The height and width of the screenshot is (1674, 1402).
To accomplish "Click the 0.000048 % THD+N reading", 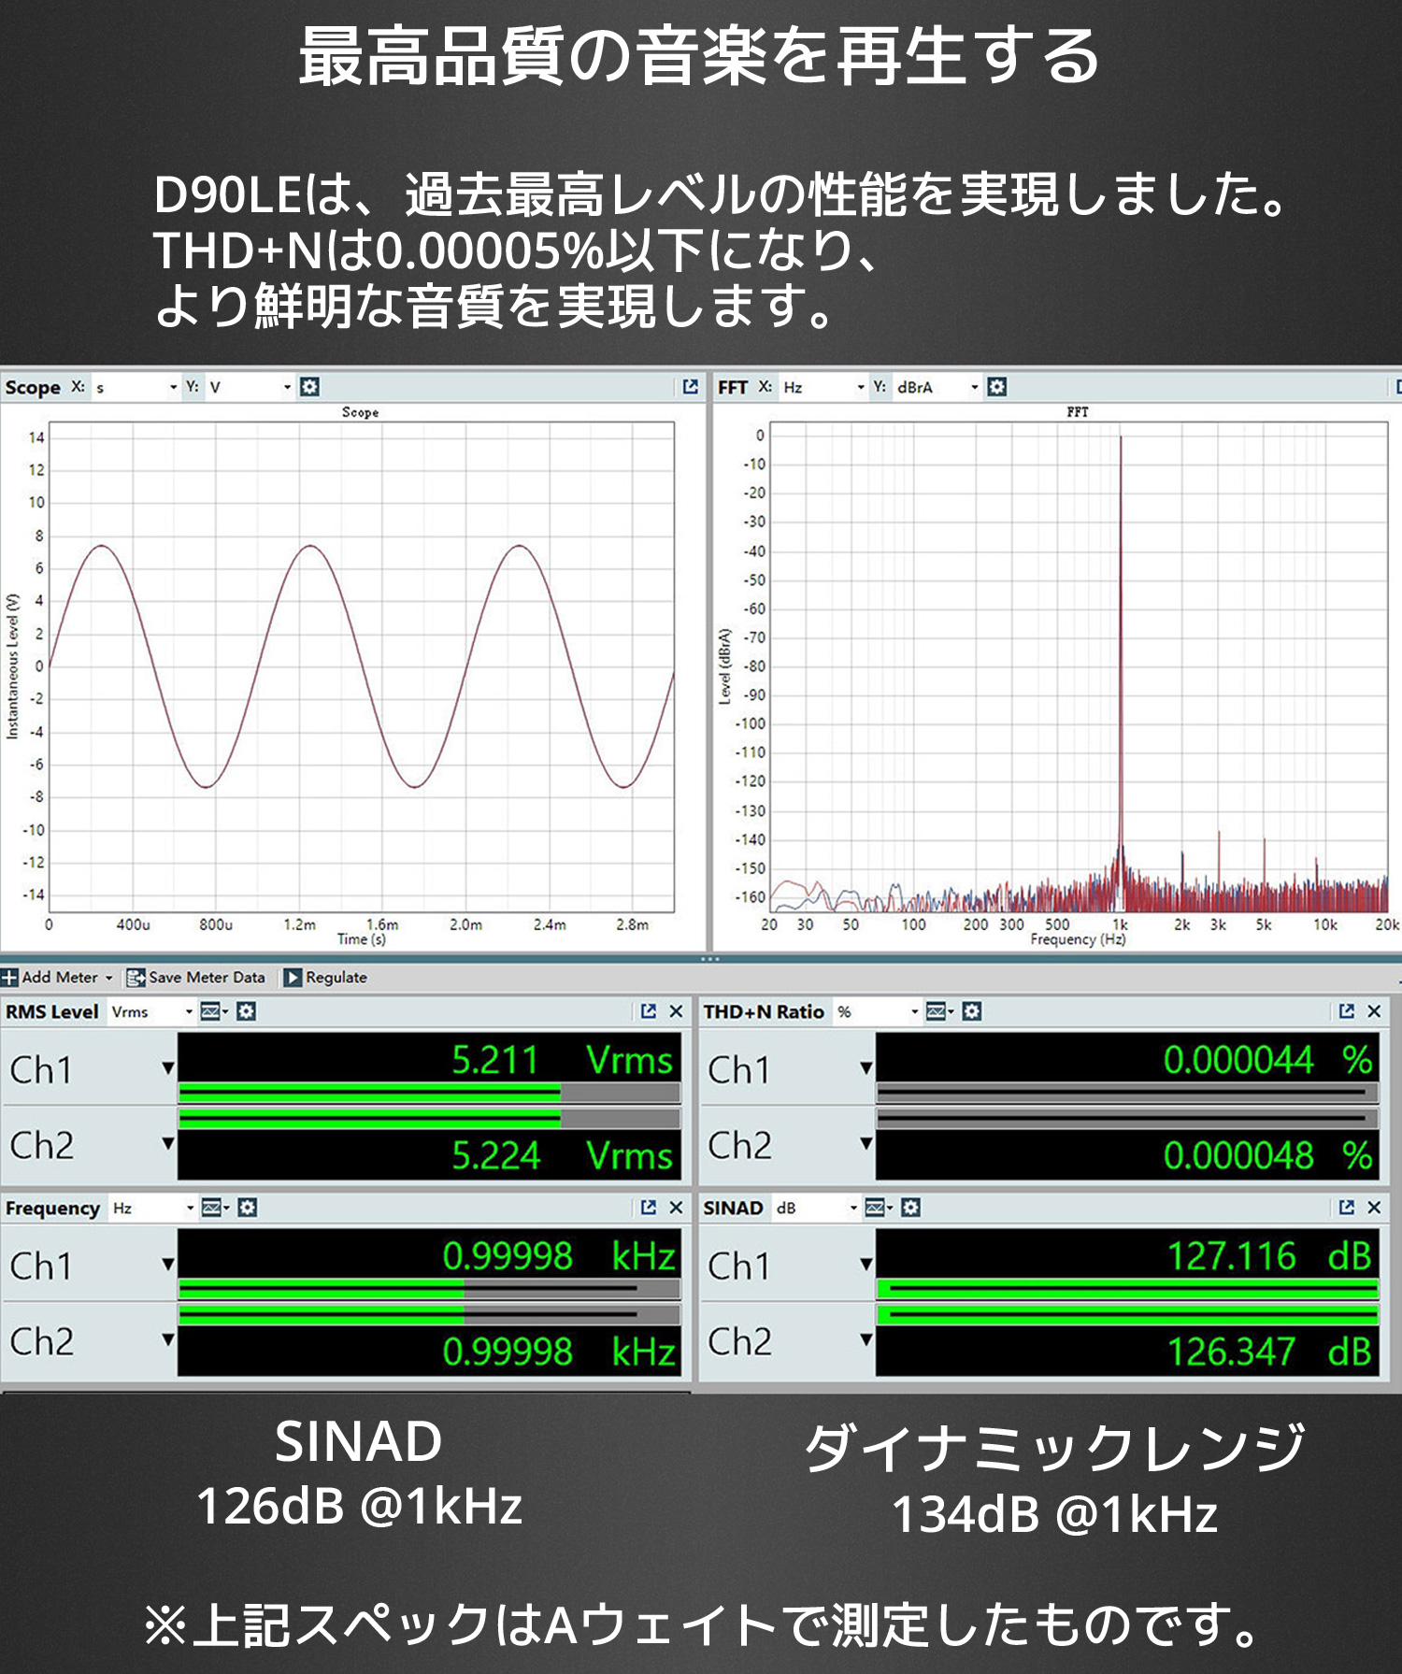I will tap(1267, 1155).
